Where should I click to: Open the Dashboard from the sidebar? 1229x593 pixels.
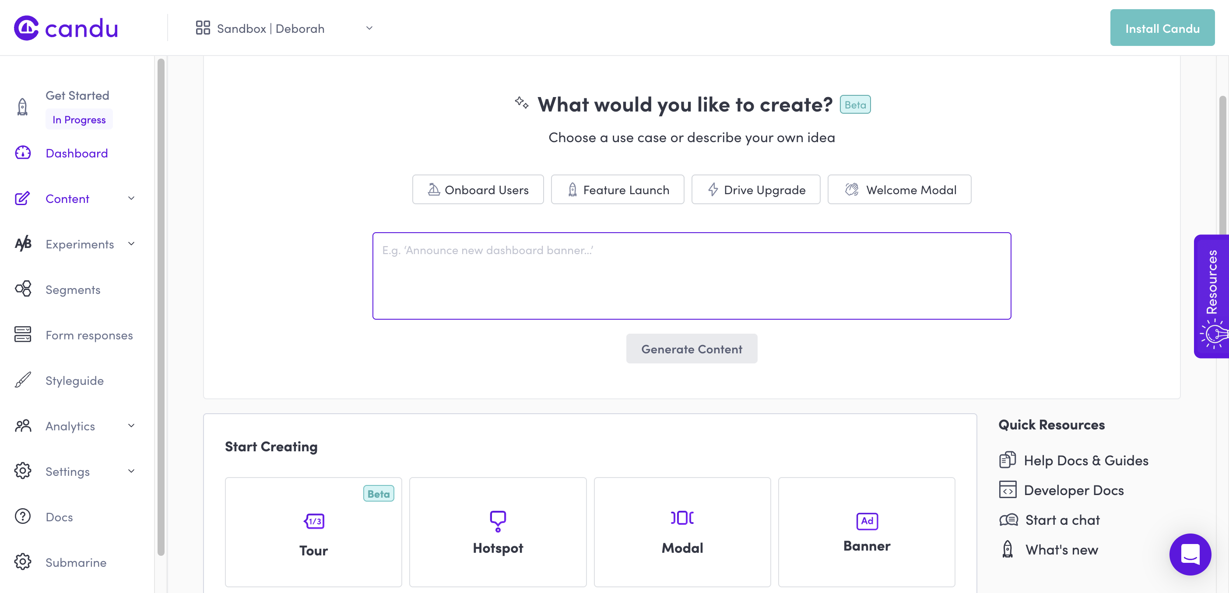coord(76,153)
